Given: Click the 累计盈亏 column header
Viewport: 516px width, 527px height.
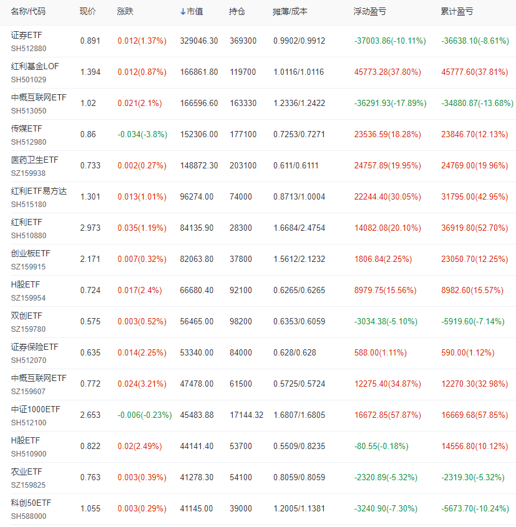Looking at the screenshot, I should tap(457, 11).
